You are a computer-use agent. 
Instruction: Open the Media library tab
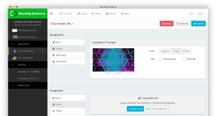point(111,14)
